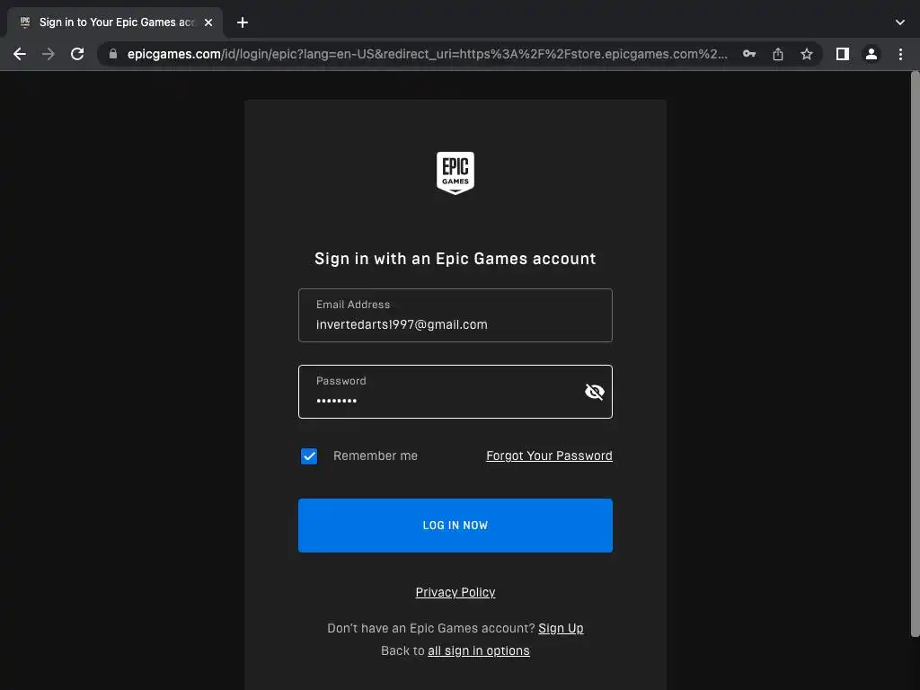Click the Remember me label text
The width and height of the screenshot is (920, 690).
(376, 456)
